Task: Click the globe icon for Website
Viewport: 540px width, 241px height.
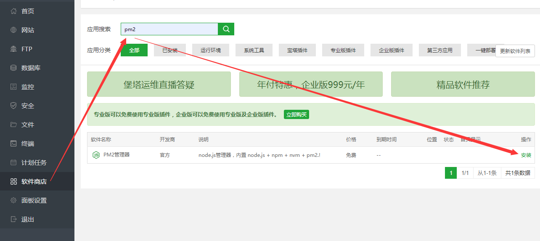Action: [13, 30]
